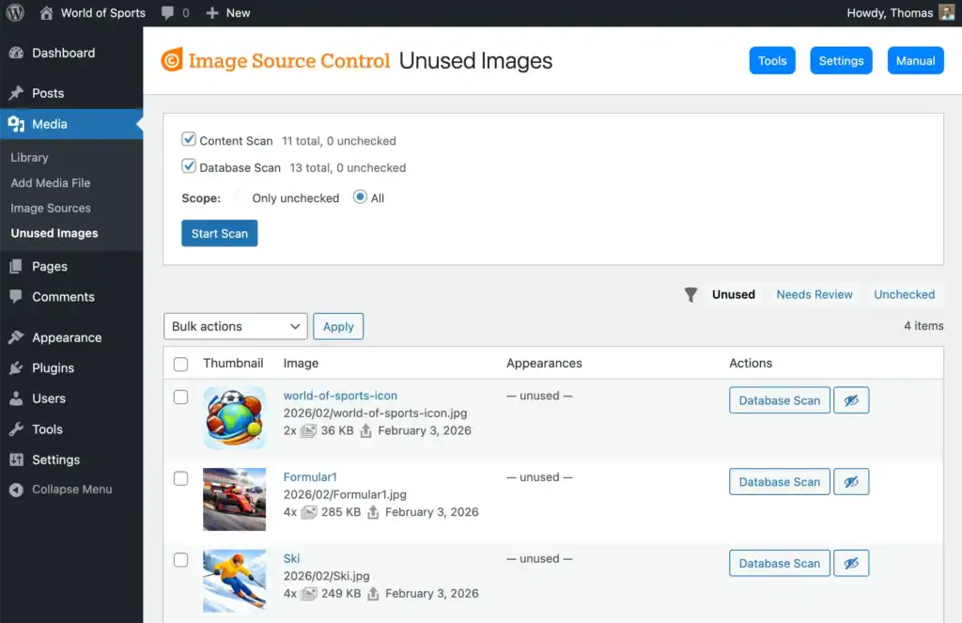Viewport: 962px width, 623px height.
Task: Click the filter funnel icon above the table
Action: coord(690,294)
